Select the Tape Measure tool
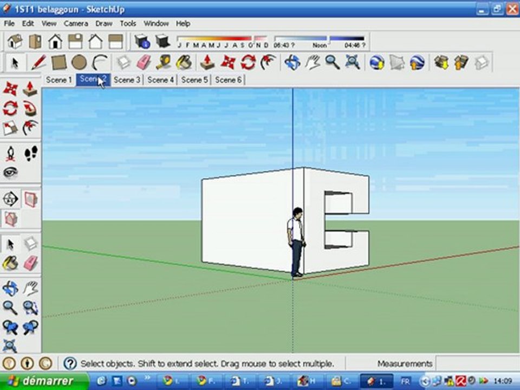The image size is (520, 390). (163, 62)
